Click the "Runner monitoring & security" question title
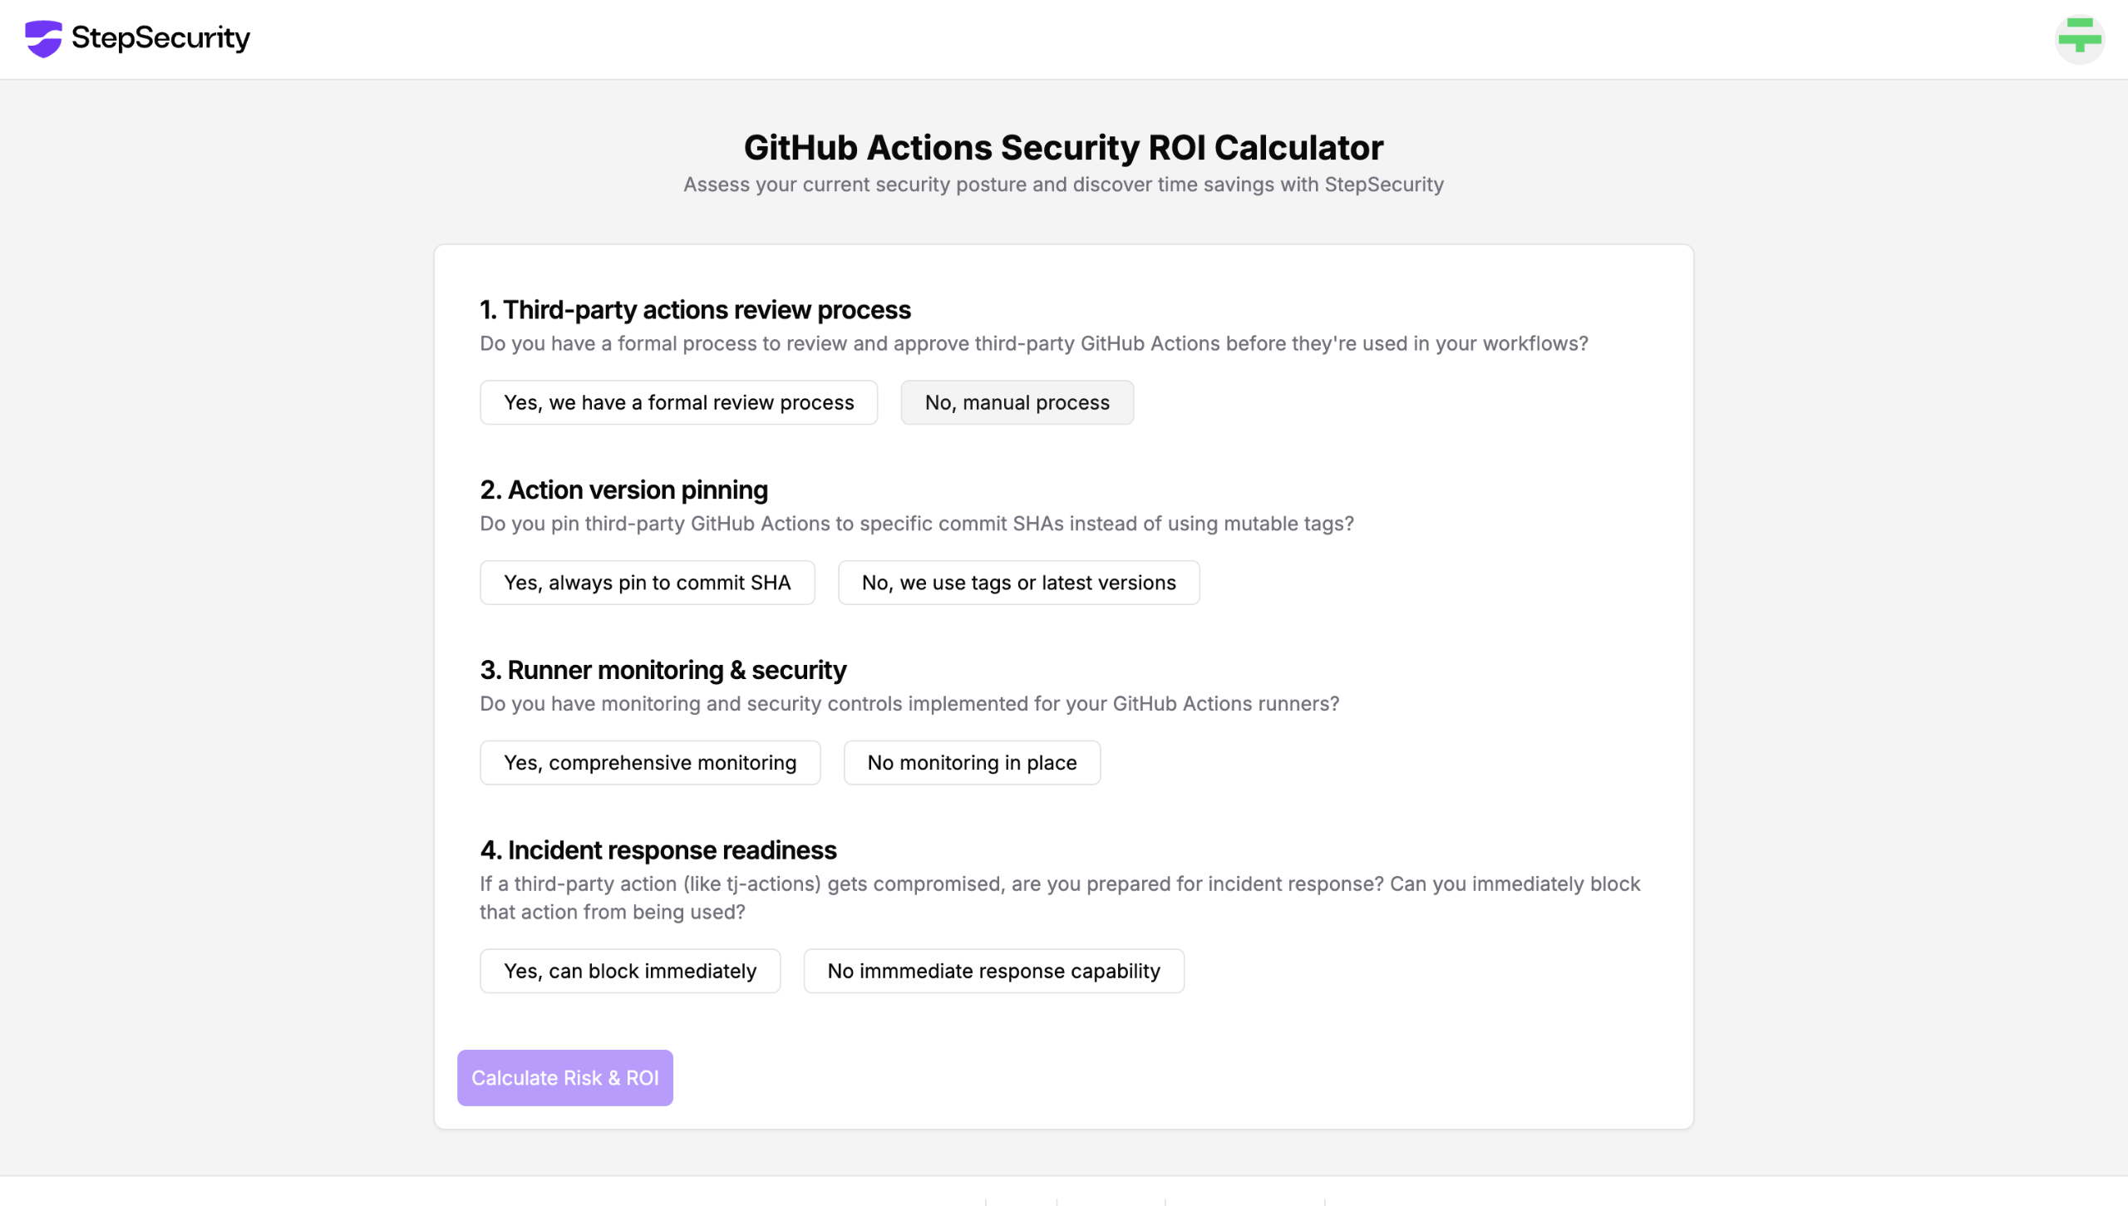 (x=663, y=670)
